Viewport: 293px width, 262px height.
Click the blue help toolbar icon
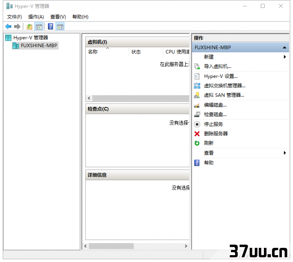pyautogui.click(x=50, y=27)
